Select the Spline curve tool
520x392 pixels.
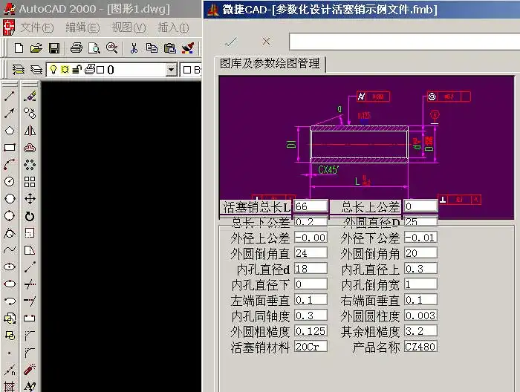pyautogui.click(x=10, y=249)
